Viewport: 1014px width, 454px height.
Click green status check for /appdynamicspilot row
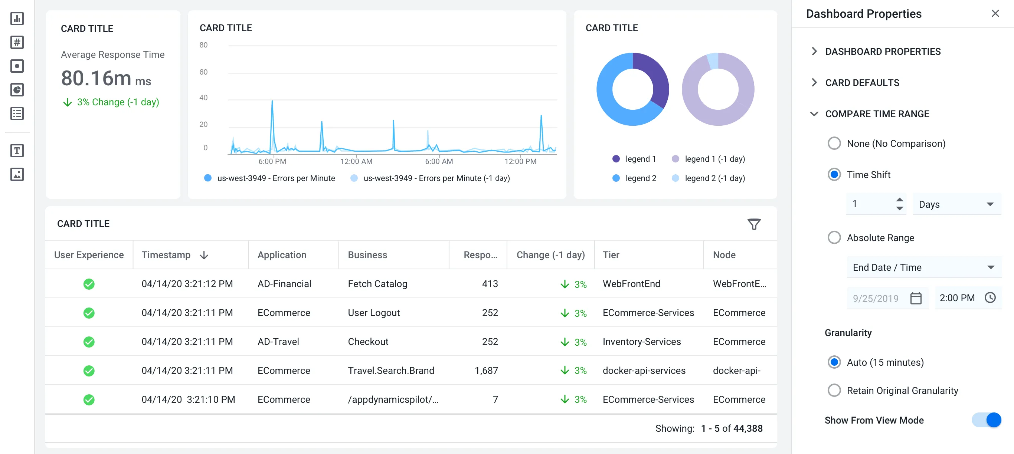pyautogui.click(x=89, y=400)
